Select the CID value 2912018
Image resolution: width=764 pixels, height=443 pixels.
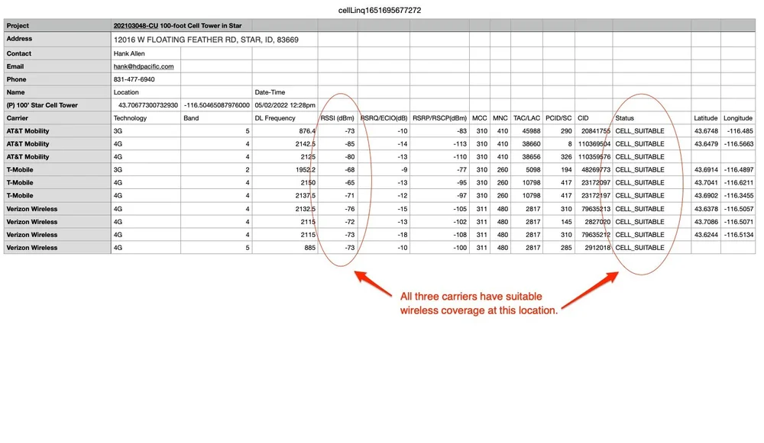click(598, 248)
